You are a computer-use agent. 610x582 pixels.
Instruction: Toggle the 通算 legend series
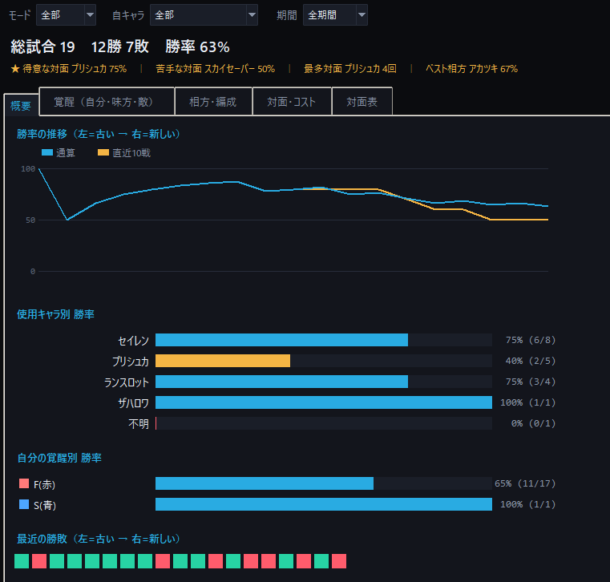click(x=59, y=153)
